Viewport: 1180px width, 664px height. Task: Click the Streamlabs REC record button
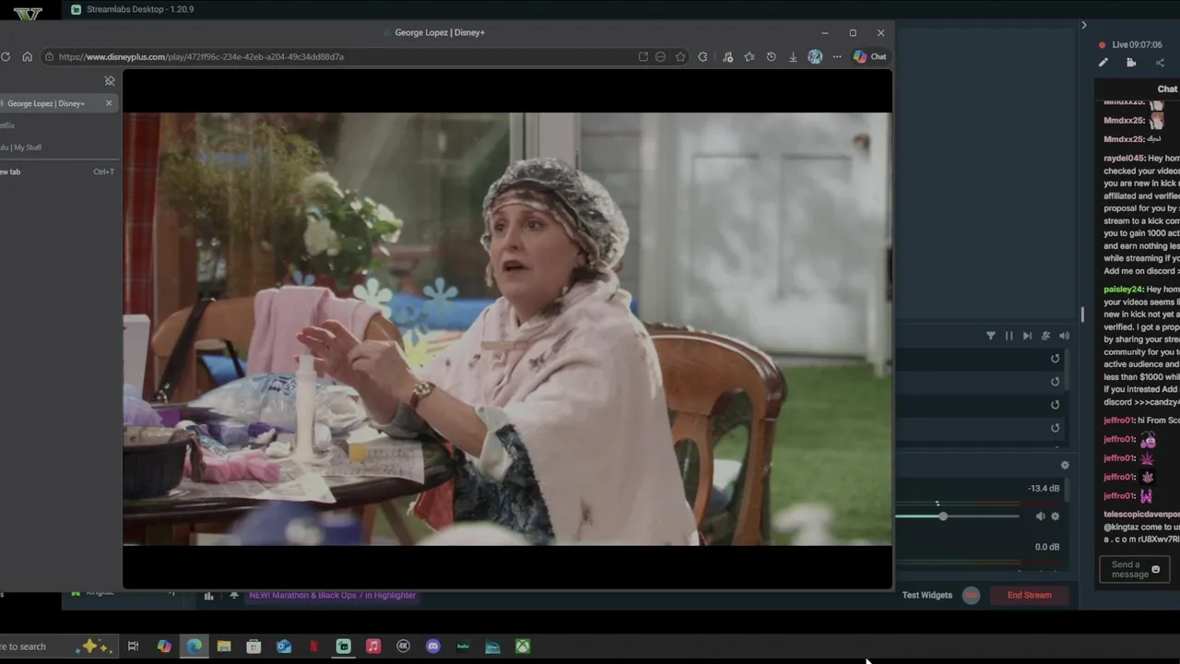click(971, 595)
